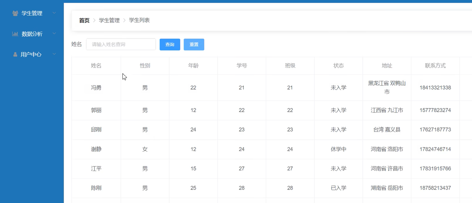Go to 首页 in the breadcrumb
The height and width of the screenshot is (203, 472).
tap(84, 20)
